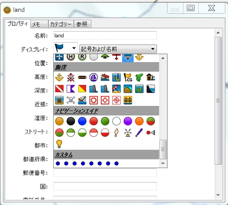This screenshot has height=205, width=228.
Task: Click the 名前 text field containing land
Action: click(105, 35)
